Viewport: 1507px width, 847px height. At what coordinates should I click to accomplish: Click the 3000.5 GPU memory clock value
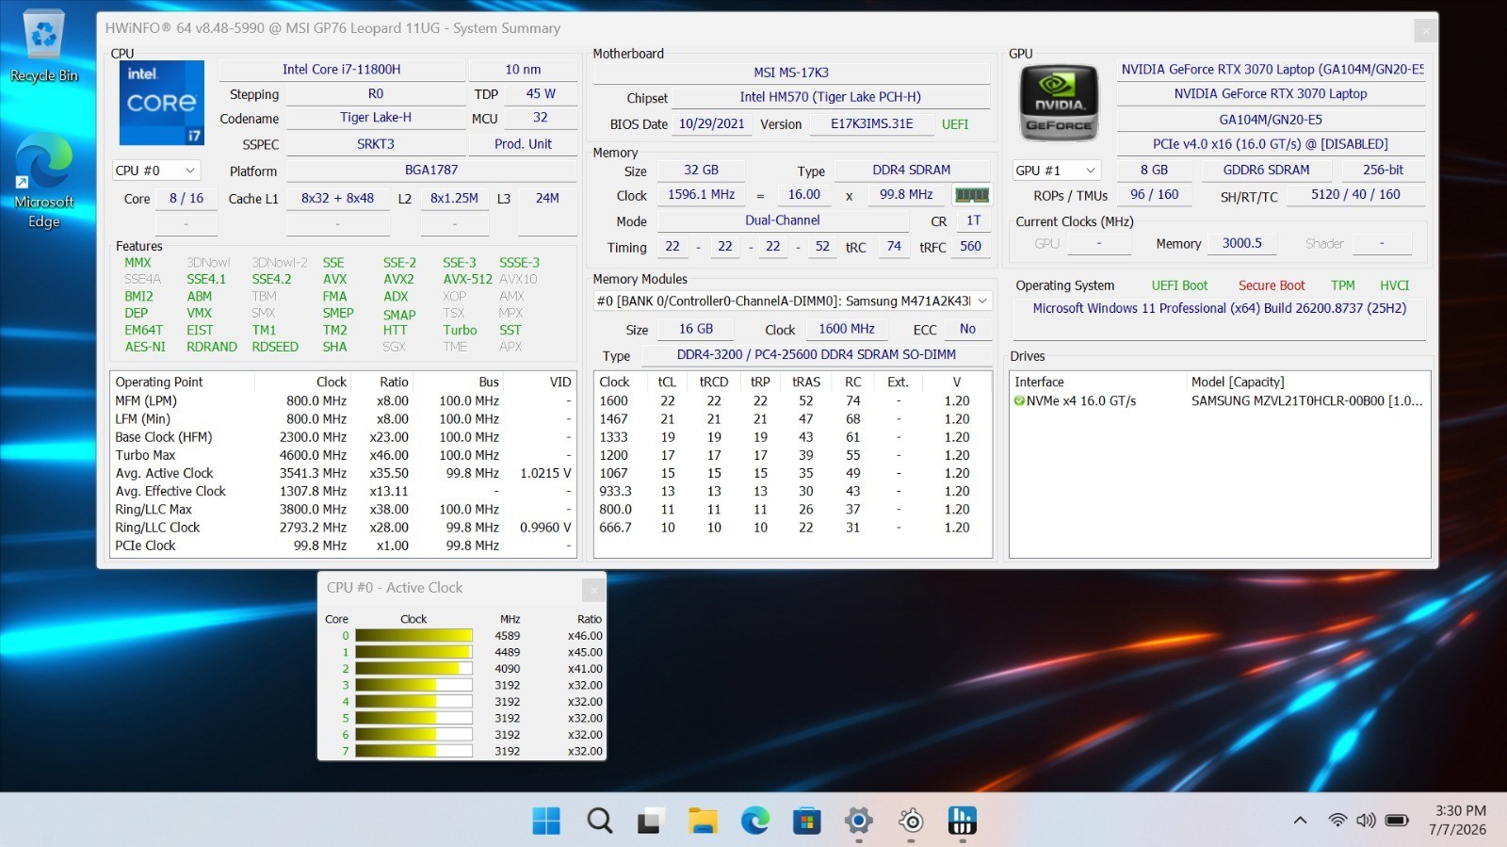tap(1241, 243)
